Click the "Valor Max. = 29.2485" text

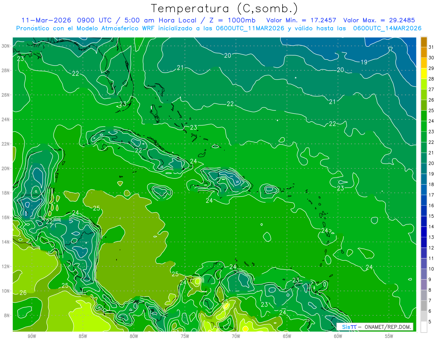379,20
